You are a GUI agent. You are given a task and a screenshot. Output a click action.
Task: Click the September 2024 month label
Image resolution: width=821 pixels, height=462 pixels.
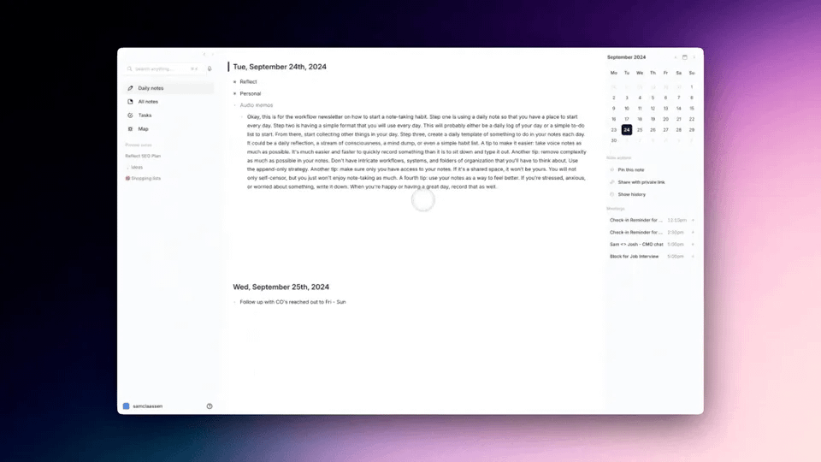626,57
